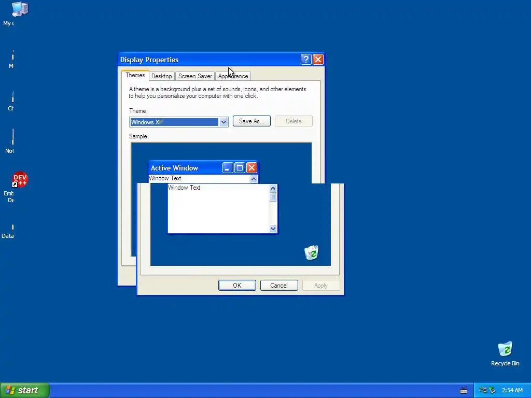Click the Windows flag Start button

(25, 390)
